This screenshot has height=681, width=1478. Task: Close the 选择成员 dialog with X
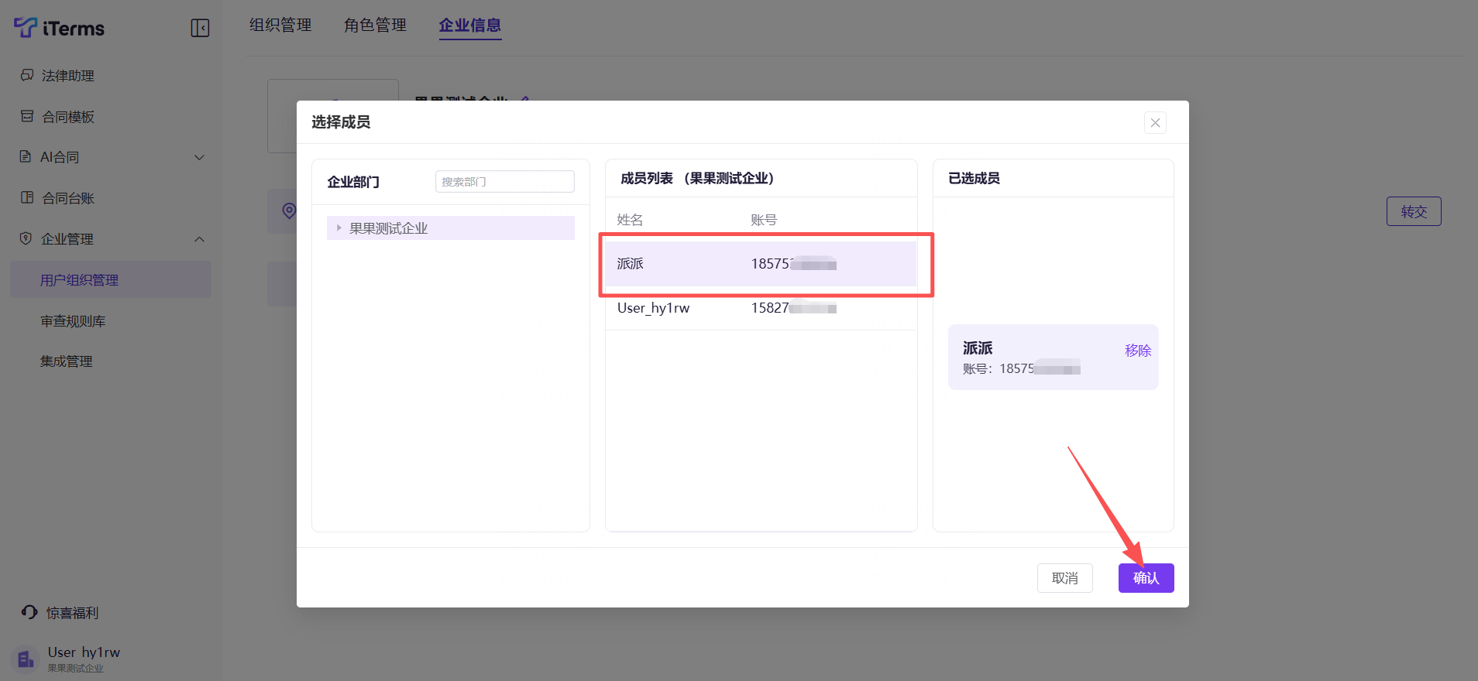(1155, 122)
